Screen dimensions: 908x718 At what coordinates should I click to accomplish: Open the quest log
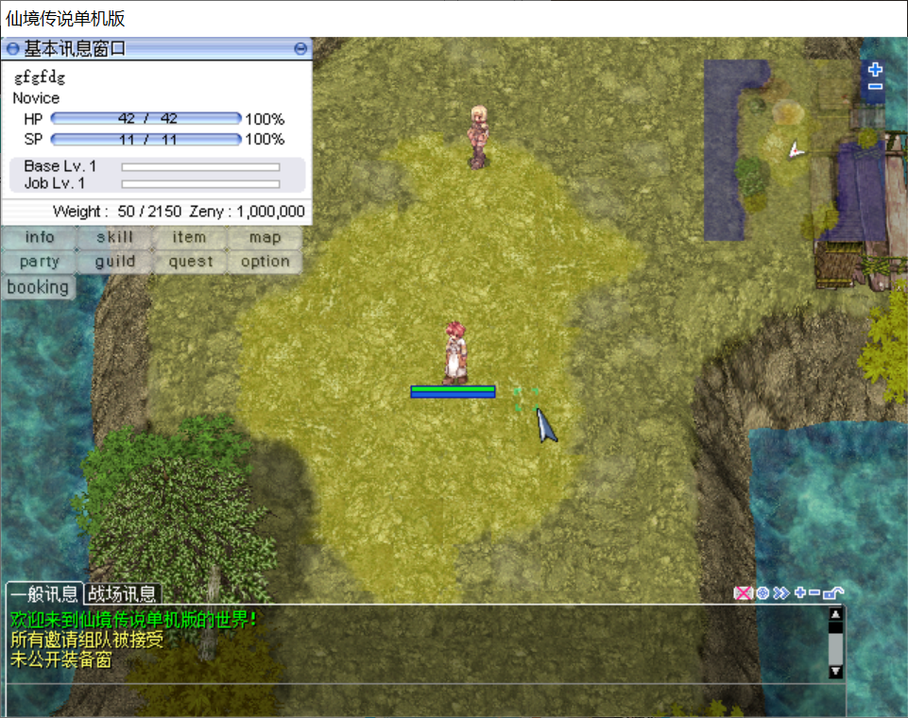[191, 262]
